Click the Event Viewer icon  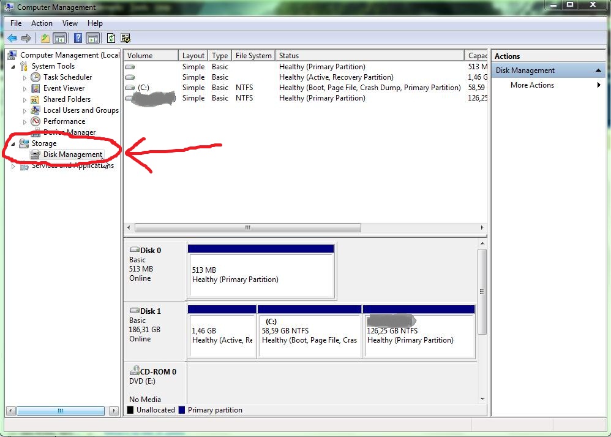pyautogui.click(x=36, y=88)
